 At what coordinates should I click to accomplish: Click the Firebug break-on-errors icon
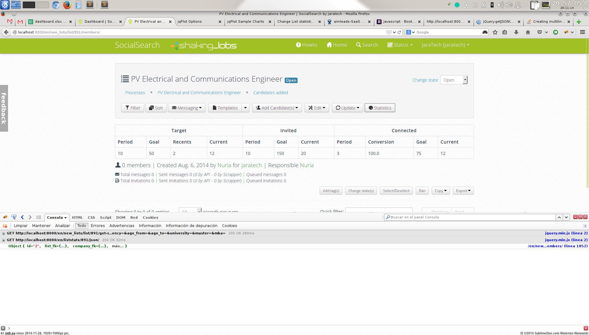coord(5,226)
